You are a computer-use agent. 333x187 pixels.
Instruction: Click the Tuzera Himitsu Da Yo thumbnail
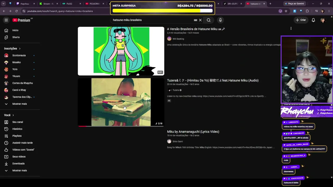pos(121,102)
